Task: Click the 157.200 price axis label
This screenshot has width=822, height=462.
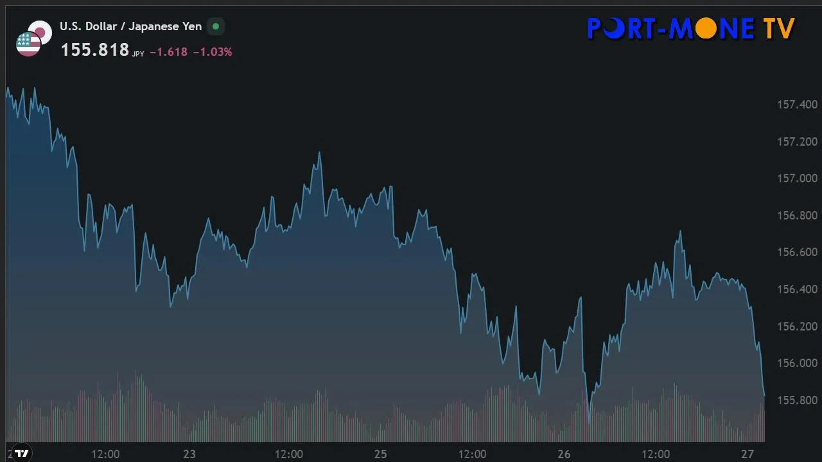Action: (797, 141)
